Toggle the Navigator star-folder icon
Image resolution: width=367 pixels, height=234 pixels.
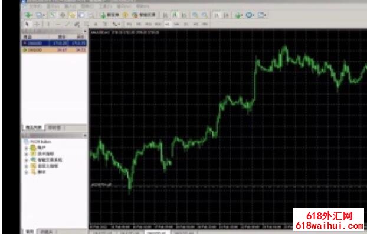72,15
